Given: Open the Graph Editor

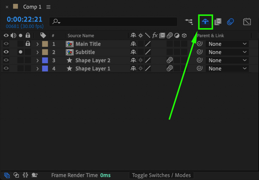Looking at the screenshot, I should [x=247, y=21].
